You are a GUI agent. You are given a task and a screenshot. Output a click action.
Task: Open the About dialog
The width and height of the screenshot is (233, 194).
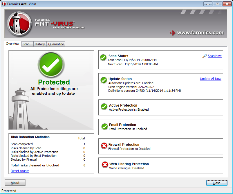point(15,182)
